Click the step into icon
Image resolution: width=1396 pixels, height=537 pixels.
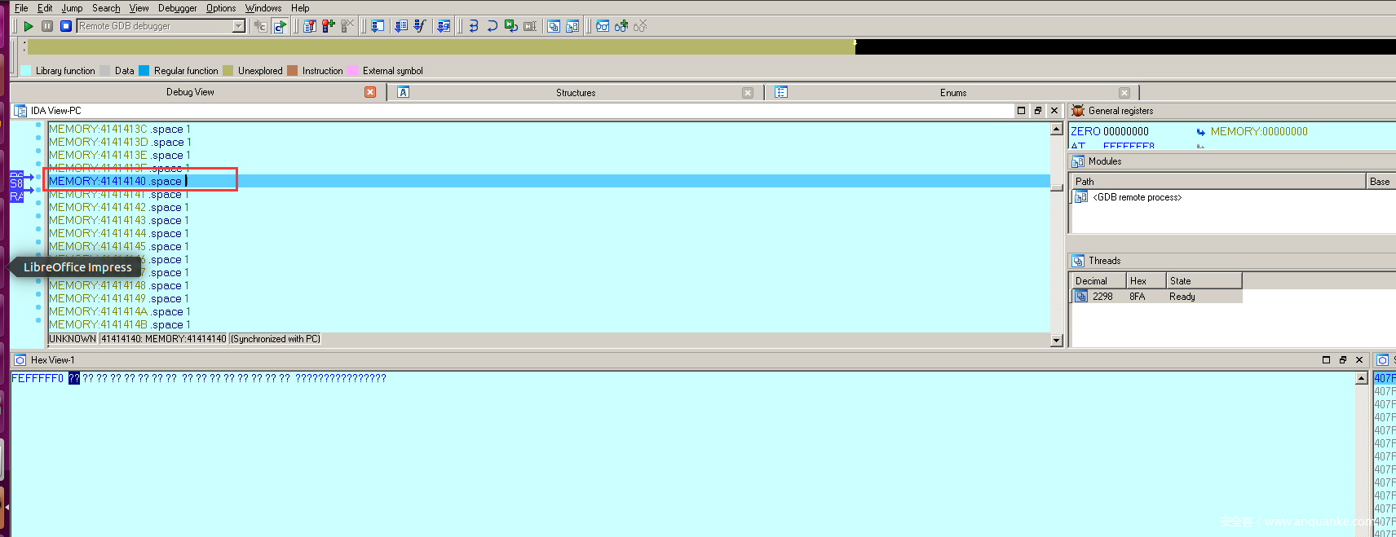tap(401, 26)
